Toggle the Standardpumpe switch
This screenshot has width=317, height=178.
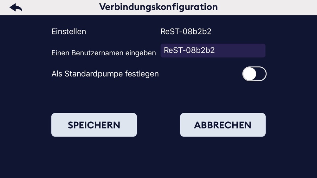coord(254,74)
